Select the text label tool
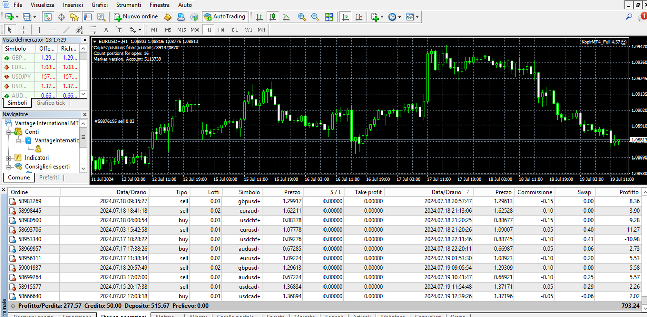Screen dimensions: 647x317 [106, 30]
